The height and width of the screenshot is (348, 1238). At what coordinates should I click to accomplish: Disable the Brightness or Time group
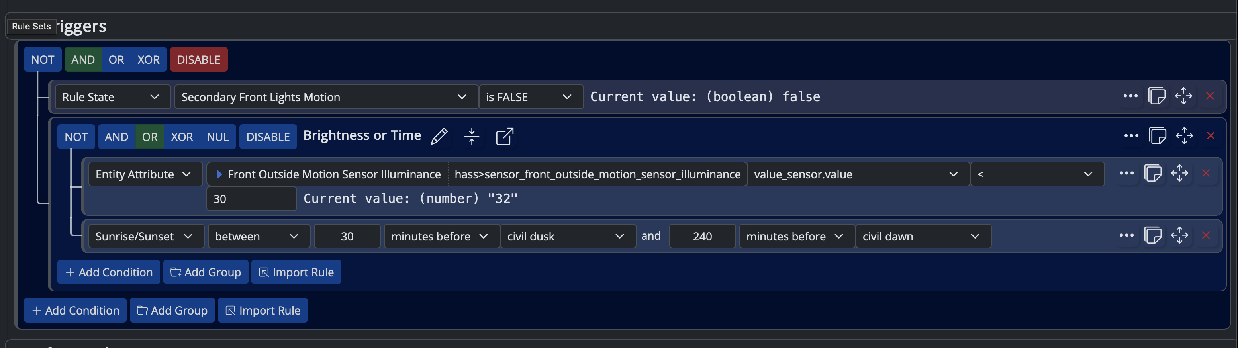point(268,137)
